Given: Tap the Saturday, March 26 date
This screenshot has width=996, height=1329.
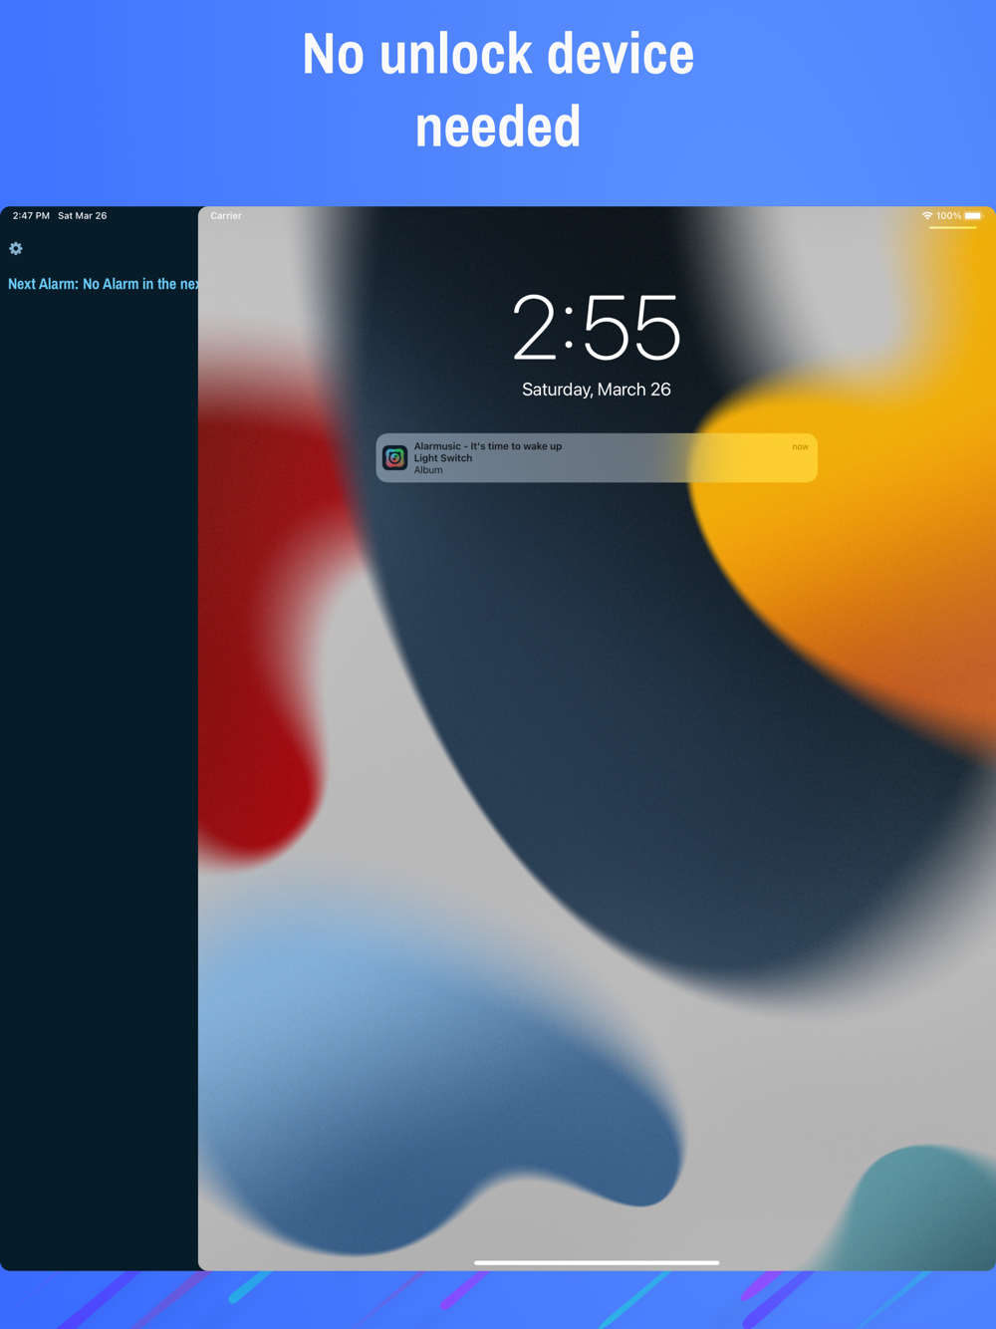Looking at the screenshot, I should pyautogui.click(x=597, y=390).
